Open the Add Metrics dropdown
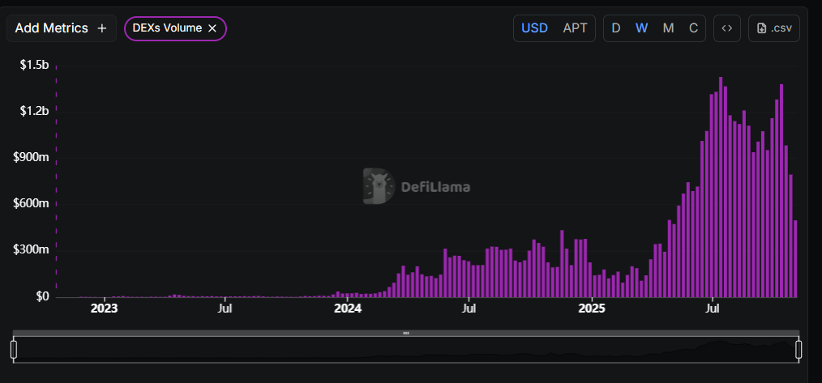822x383 pixels. coord(52,28)
